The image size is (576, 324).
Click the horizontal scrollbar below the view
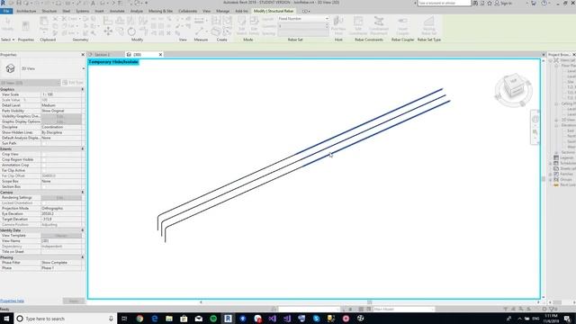(x=370, y=302)
